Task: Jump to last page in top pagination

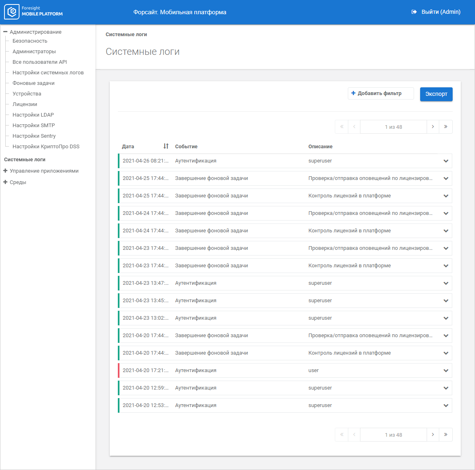Action: pos(446,127)
